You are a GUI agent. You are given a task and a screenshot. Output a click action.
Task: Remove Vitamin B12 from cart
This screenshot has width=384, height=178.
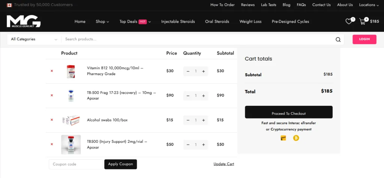(52, 71)
